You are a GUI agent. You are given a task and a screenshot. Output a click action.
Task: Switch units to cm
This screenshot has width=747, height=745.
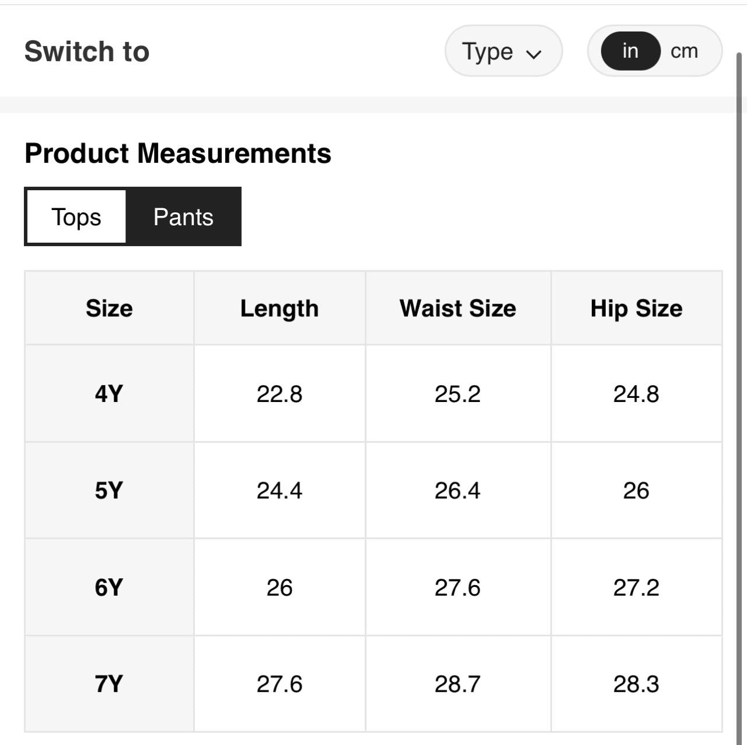684,51
